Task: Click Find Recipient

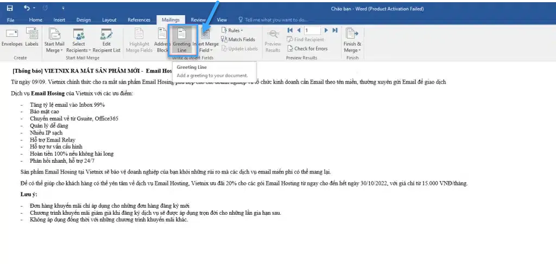Action: tap(305, 40)
